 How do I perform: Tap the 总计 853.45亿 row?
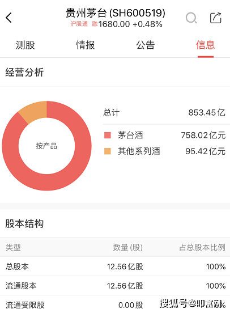coord(164,113)
